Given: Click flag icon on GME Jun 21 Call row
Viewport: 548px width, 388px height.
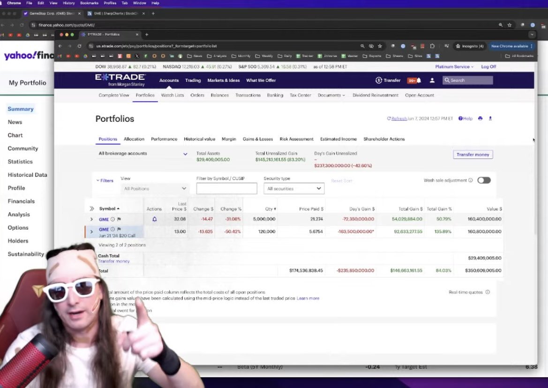Looking at the screenshot, I should pyautogui.click(x=119, y=230).
